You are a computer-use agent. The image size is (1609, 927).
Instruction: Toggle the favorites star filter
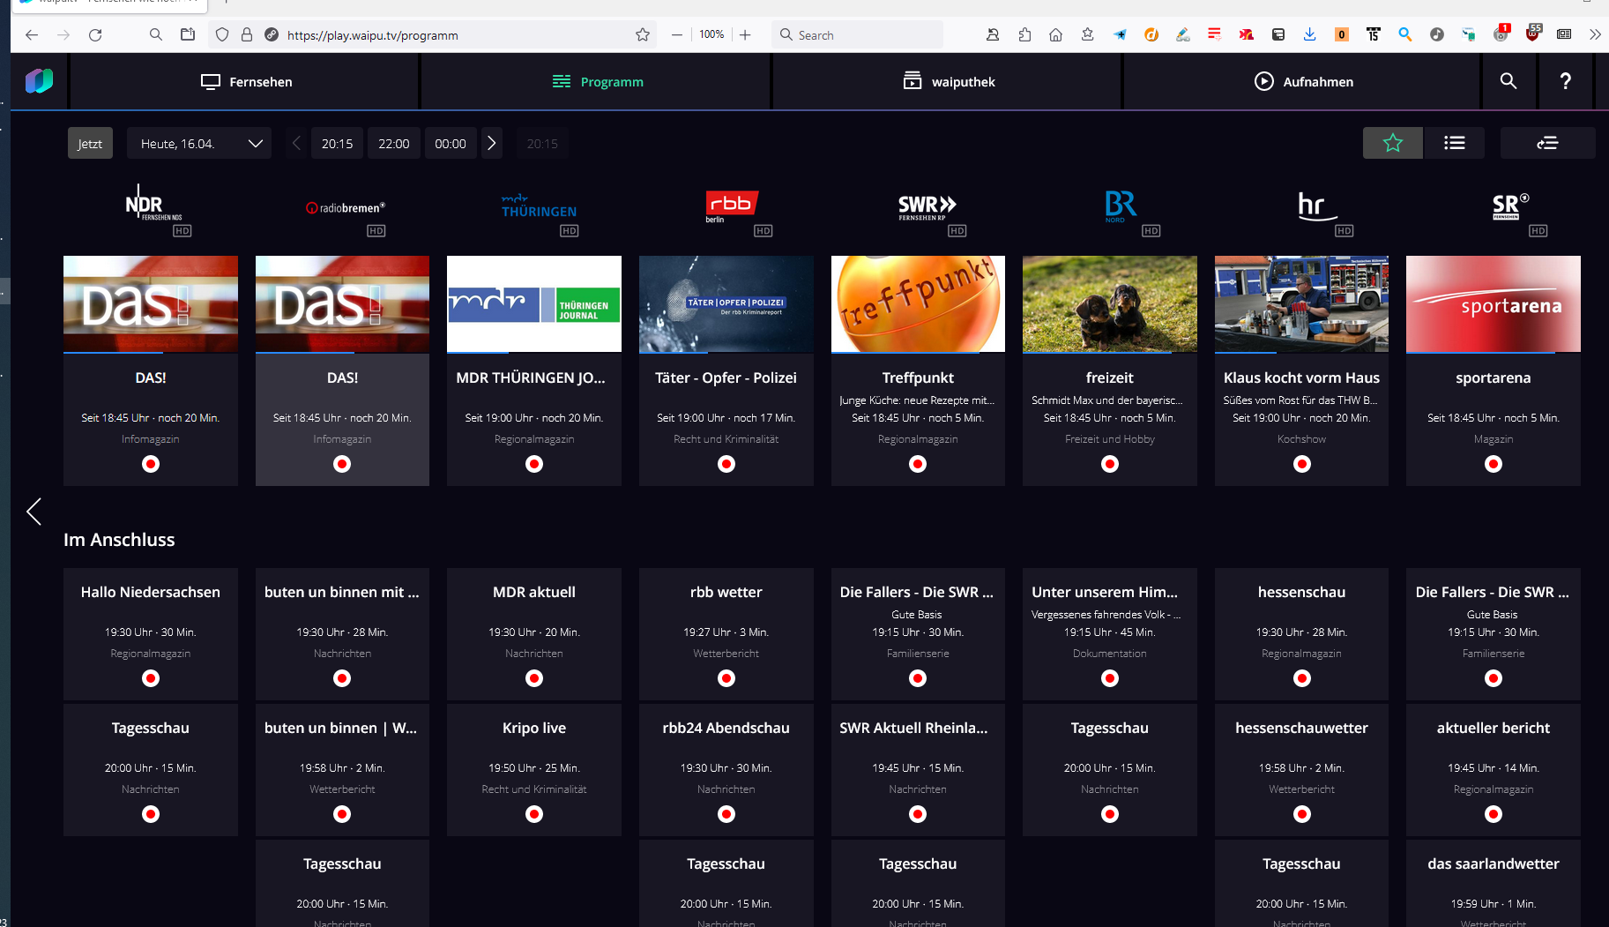click(1392, 143)
